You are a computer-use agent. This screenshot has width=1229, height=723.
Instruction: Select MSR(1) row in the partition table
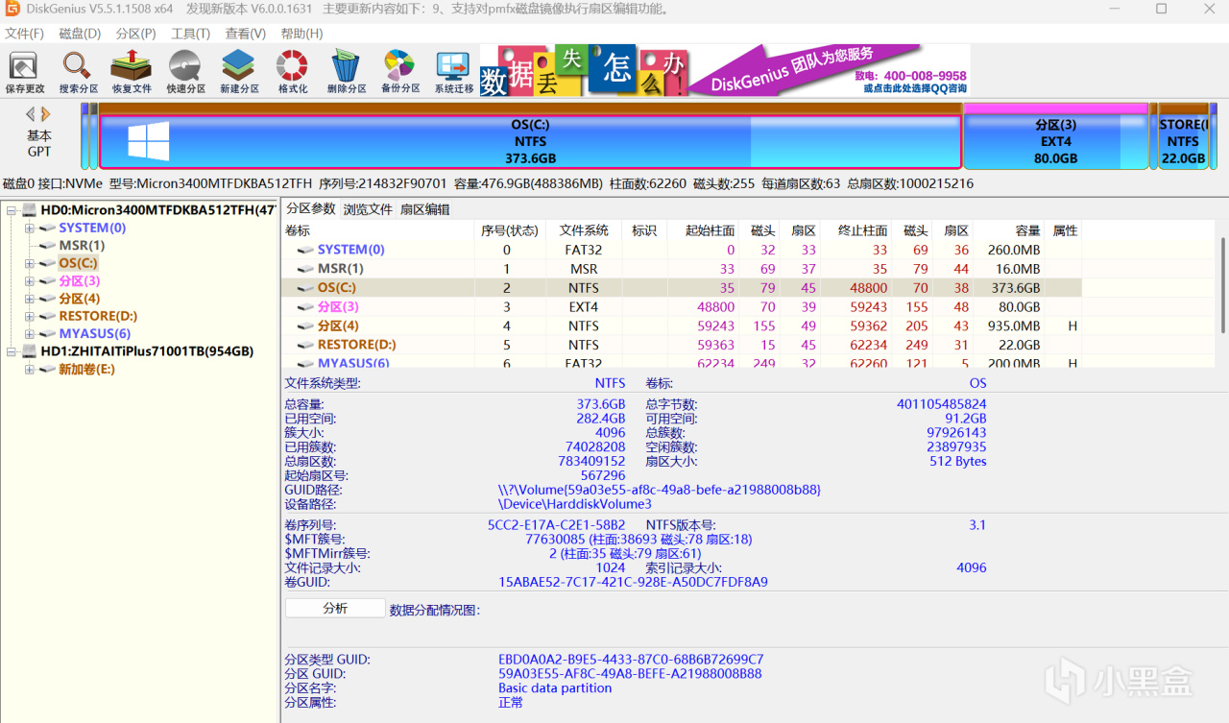682,269
